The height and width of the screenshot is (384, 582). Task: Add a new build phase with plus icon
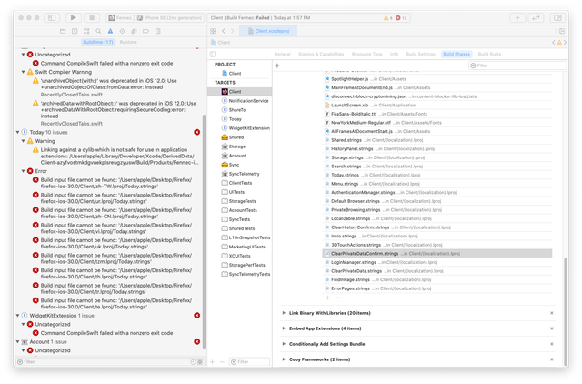point(277,66)
